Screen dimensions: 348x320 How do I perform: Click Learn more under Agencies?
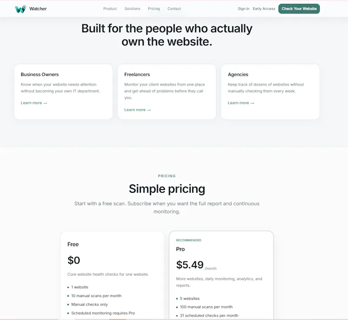click(241, 103)
